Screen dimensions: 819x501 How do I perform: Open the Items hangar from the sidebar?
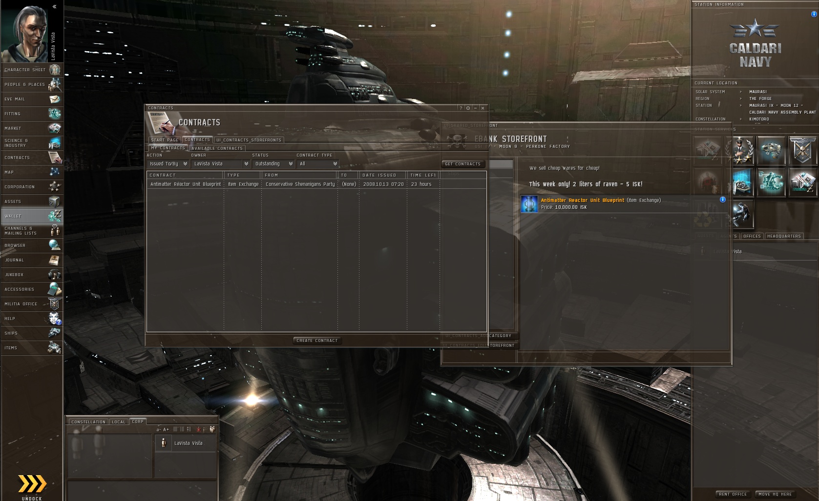click(32, 348)
